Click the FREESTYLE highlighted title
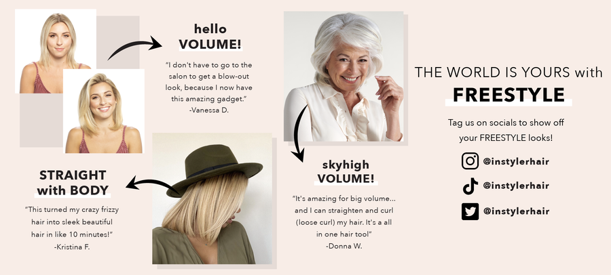 click(508, 95)
